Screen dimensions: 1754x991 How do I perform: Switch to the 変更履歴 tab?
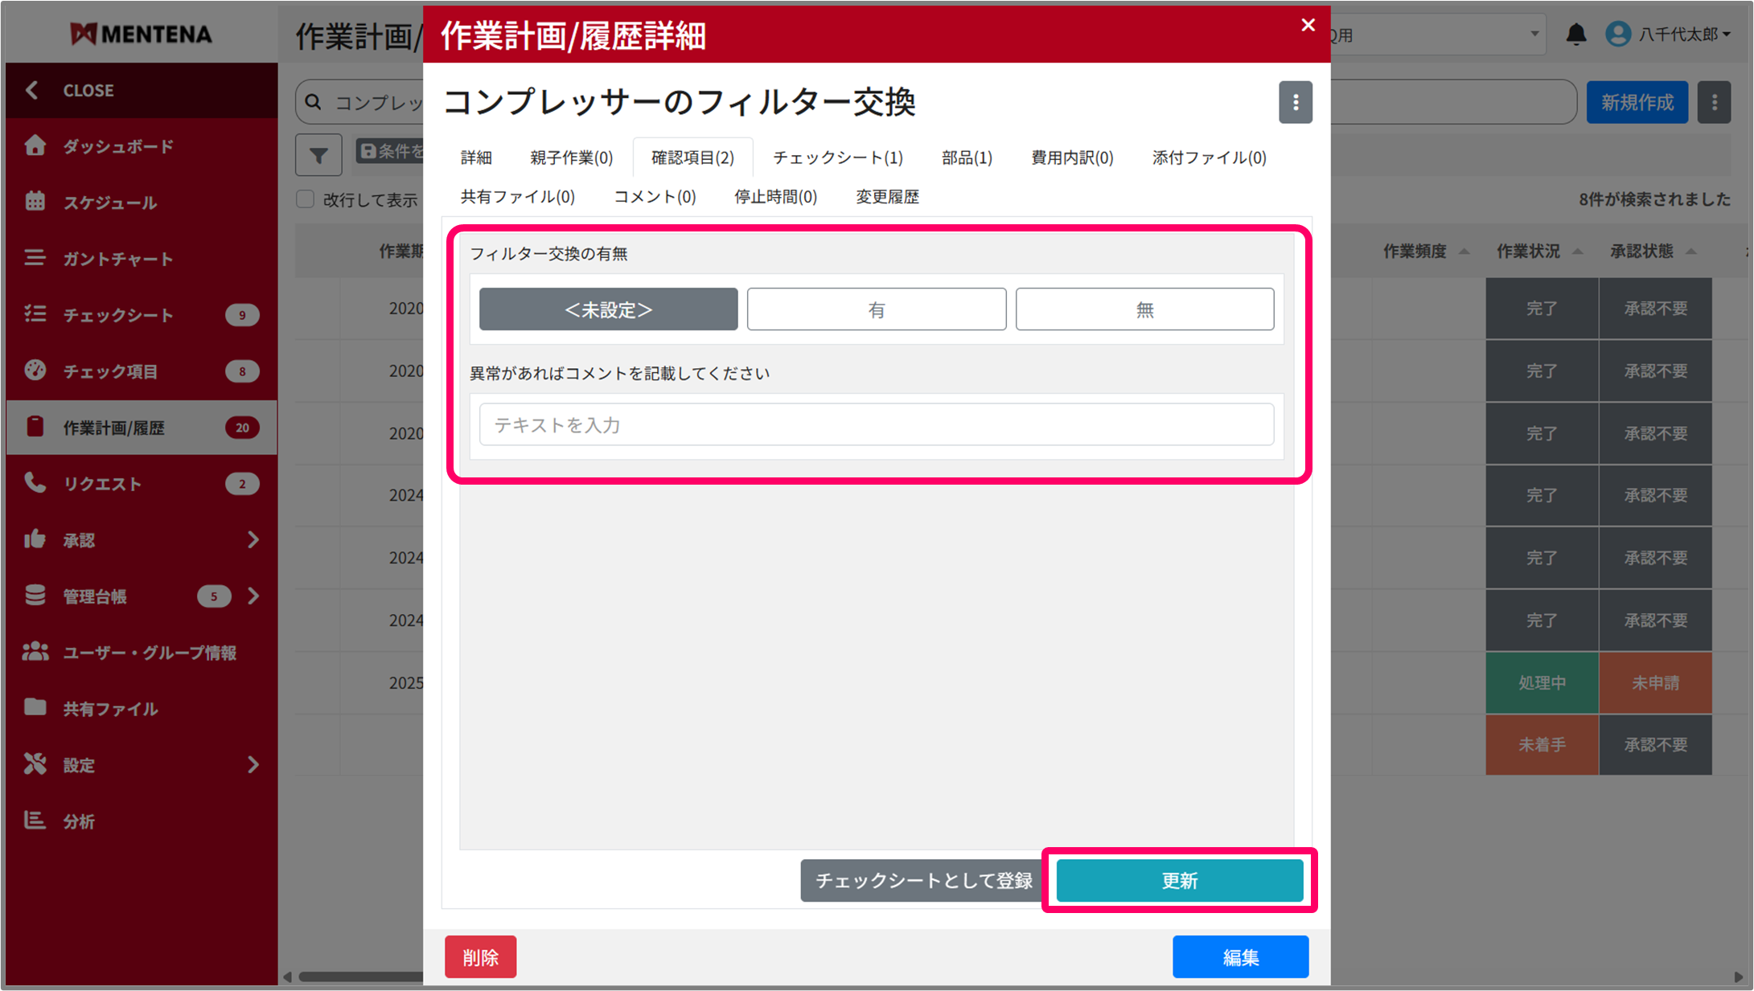886,197
